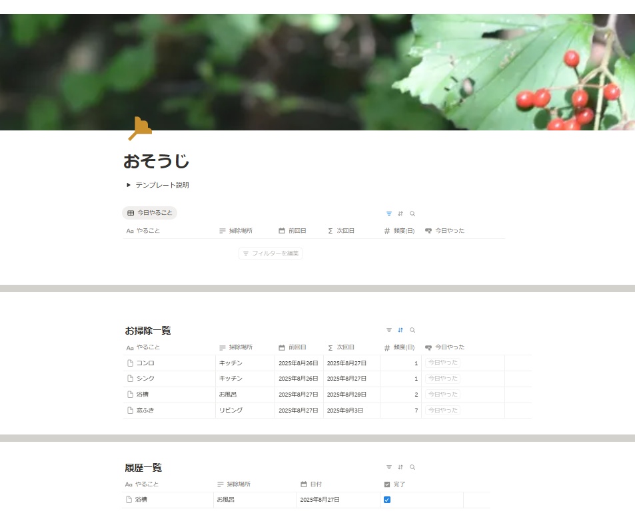Screen dimensions: 635x513
Task: Open the filter icon in the 今日やること table
Action: point(388,214)
